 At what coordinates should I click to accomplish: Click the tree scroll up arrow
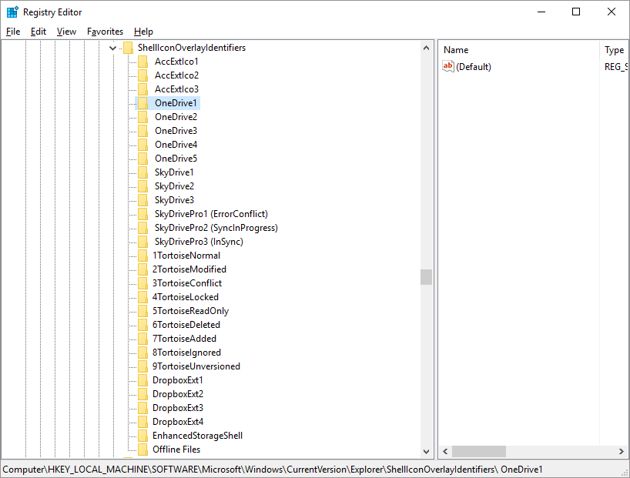427,48
